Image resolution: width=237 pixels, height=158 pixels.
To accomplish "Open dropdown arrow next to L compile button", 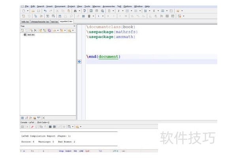I will (x=103, y=16).
